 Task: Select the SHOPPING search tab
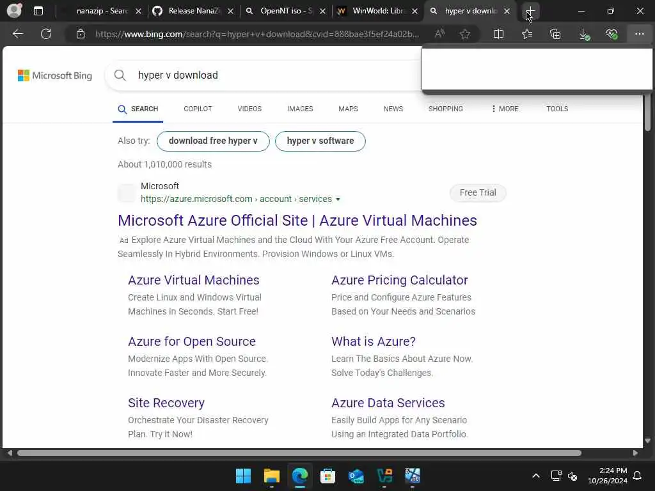pyautogui.click(x=445, y=109)
